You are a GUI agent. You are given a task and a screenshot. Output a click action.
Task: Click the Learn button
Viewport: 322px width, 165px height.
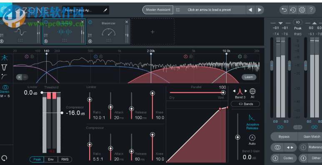249,77
